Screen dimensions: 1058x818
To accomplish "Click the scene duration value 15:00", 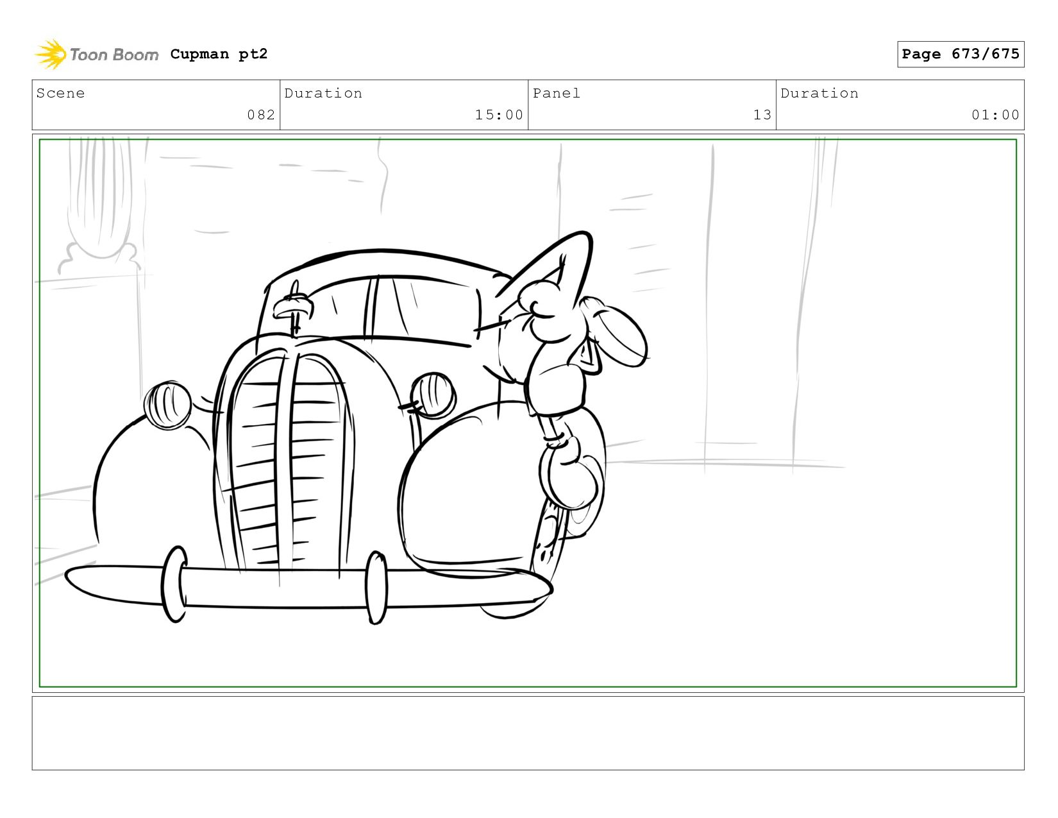I will [x=498, y=115].
